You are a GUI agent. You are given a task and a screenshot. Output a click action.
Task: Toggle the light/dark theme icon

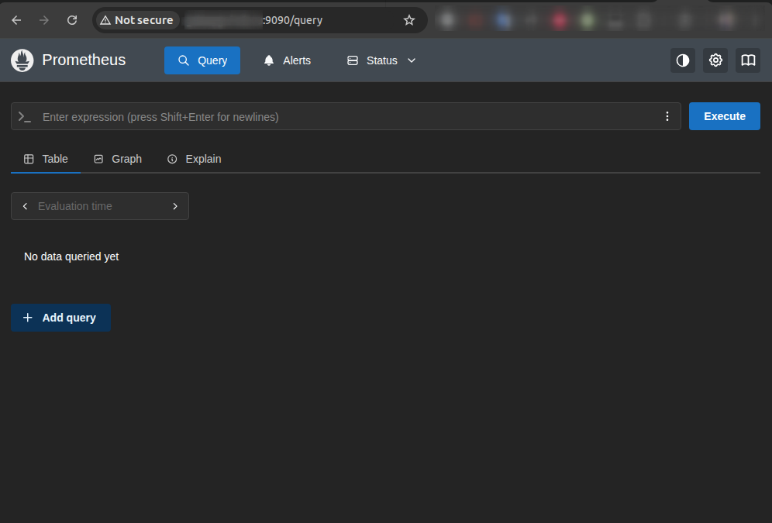point(682,60)
